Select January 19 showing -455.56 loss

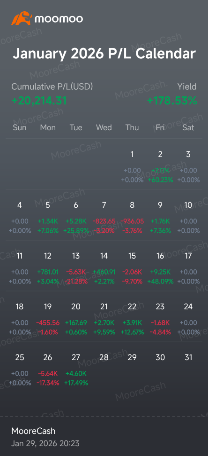pyautogui.click(x=48, y=319)
